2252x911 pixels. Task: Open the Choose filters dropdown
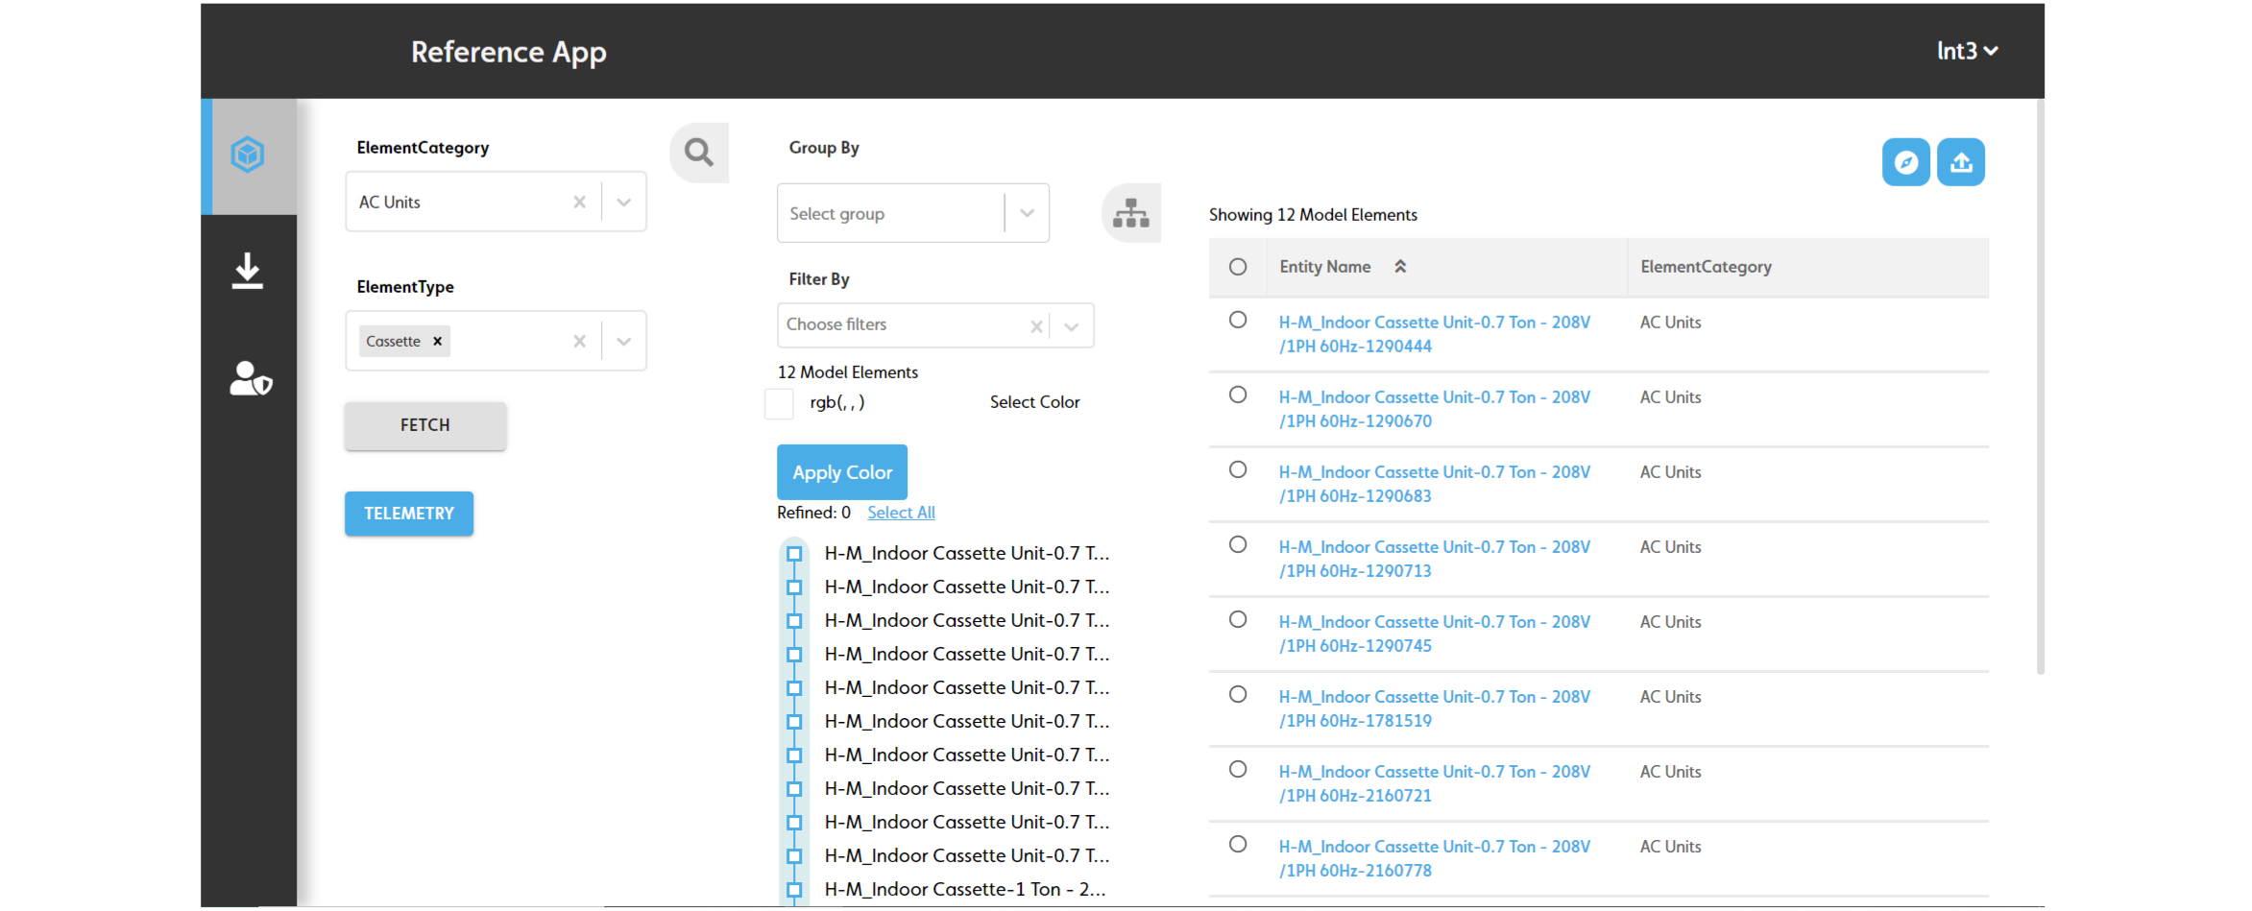pyautogui.click(x=1072, y=326)
